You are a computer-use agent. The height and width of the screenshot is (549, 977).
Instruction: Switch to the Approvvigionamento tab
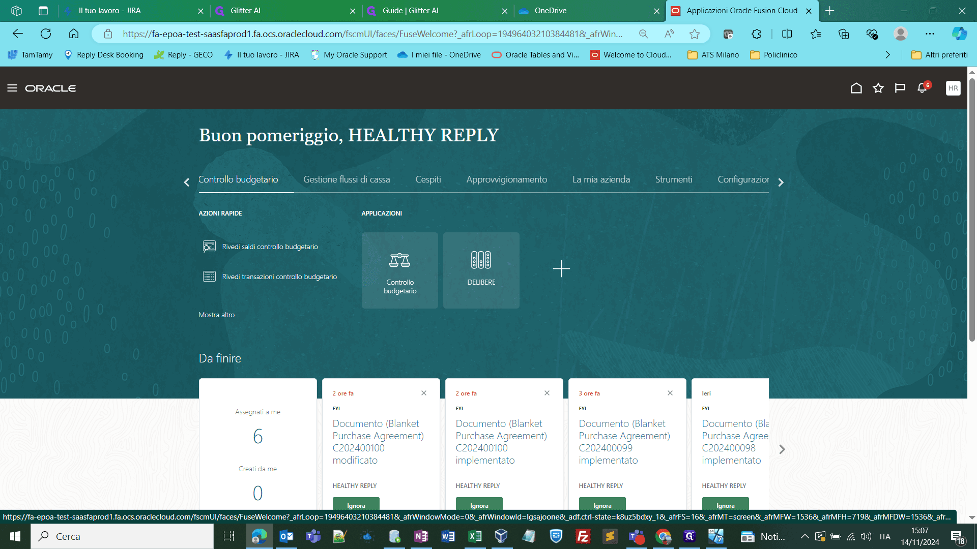coord(507,179)
